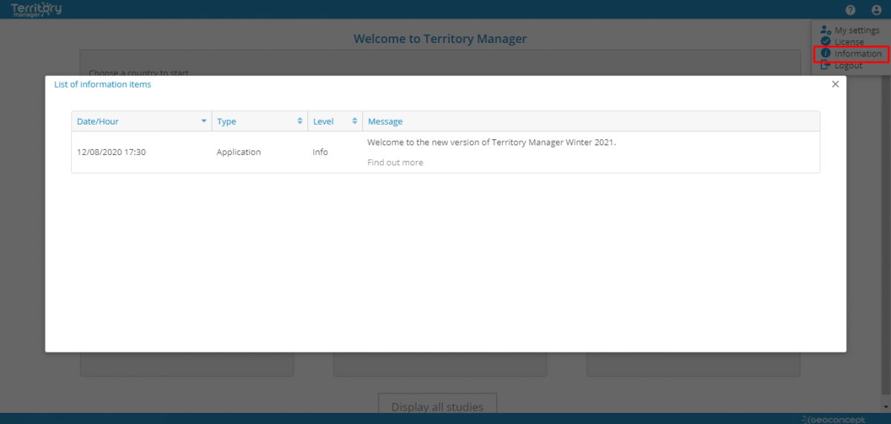
Task: Open the user account icon menu
Action: coord(876,10)
